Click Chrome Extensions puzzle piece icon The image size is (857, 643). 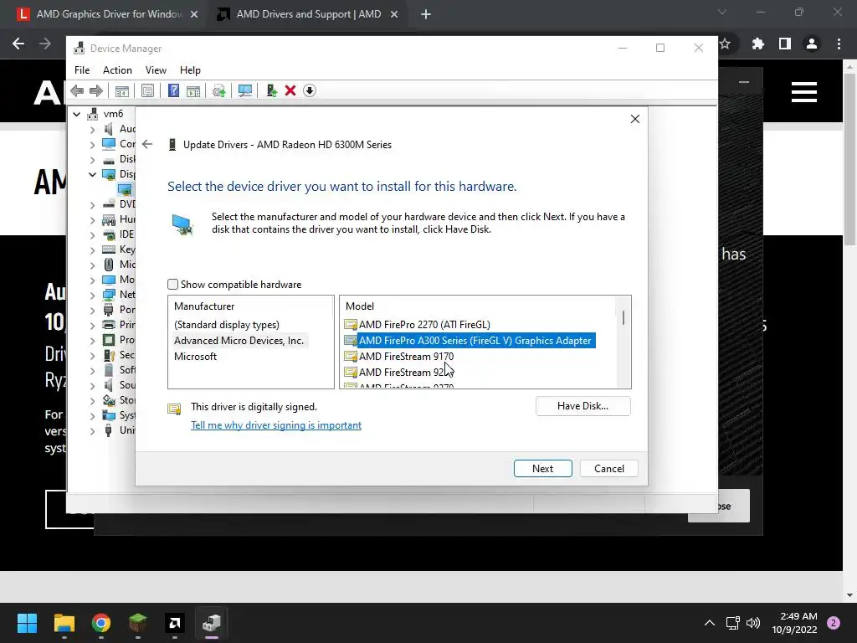(x=758, y=44)
